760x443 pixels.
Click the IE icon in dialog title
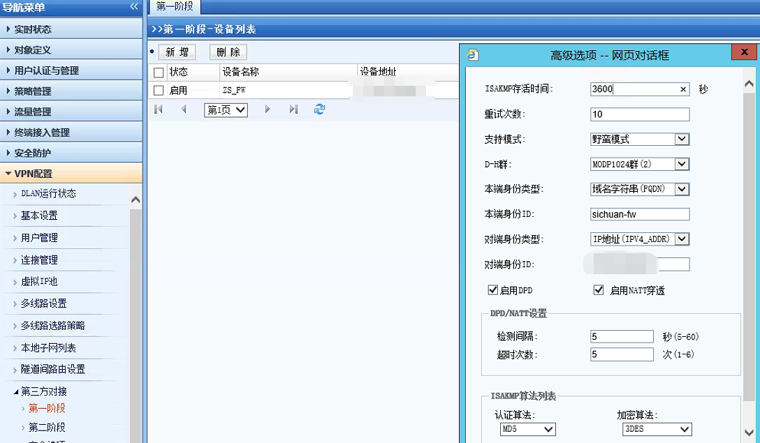(473, 54)
